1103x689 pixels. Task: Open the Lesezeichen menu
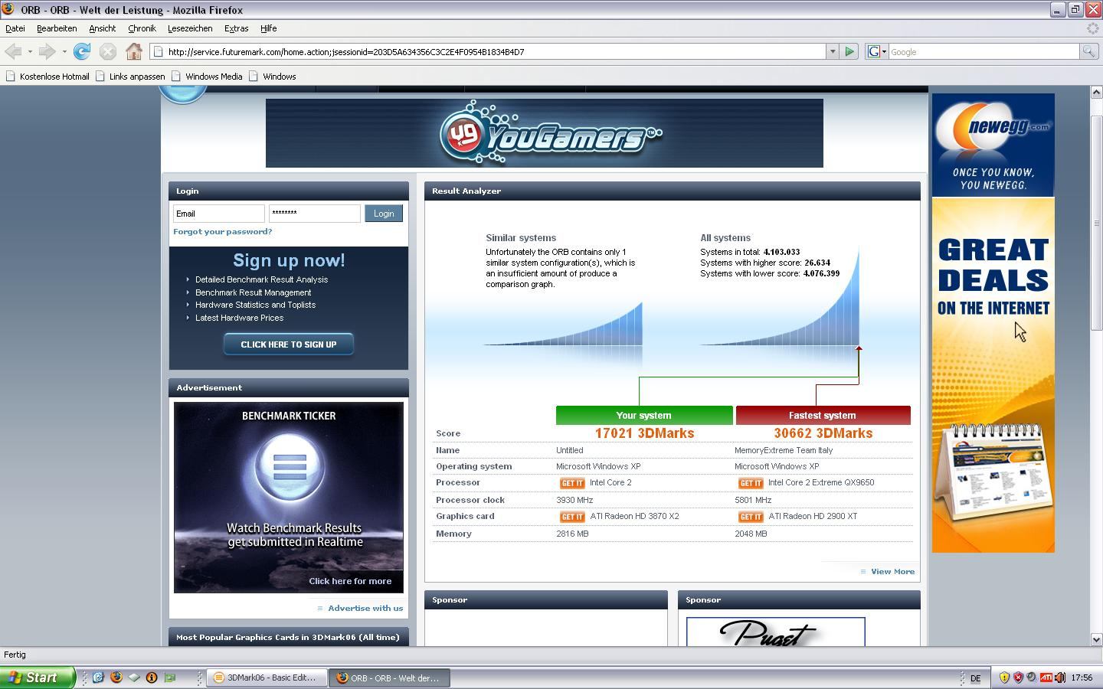[x=190, y=28]
